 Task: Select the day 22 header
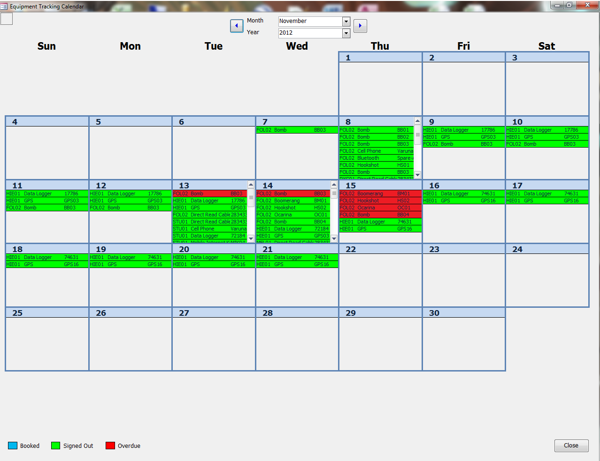tap(380, 249)
